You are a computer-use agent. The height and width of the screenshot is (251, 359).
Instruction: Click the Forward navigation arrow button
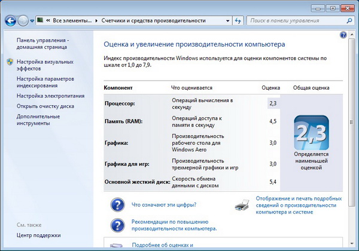[x=23, y=20]
